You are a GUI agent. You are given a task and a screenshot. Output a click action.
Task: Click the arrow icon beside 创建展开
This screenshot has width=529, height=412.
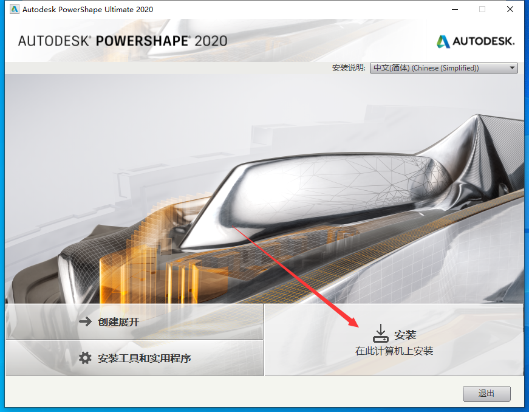tap(85, 321)
